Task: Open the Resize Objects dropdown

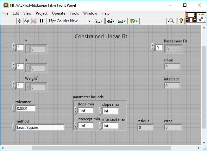Action: click(122, 21)
